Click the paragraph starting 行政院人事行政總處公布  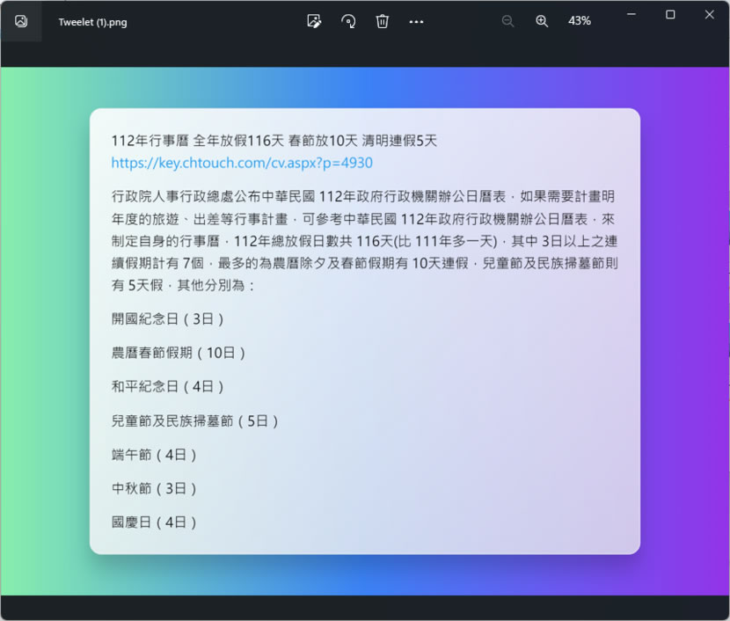pos(364,241)
